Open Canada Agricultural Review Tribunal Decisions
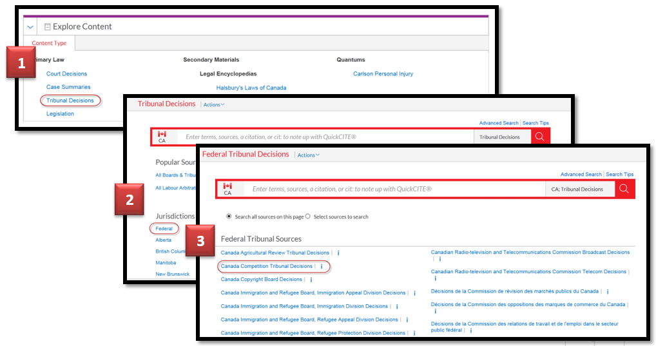656x346 pixels. 275,253
